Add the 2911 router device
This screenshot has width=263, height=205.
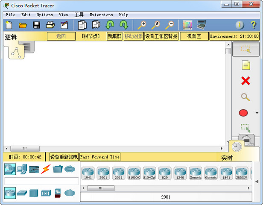118,173
